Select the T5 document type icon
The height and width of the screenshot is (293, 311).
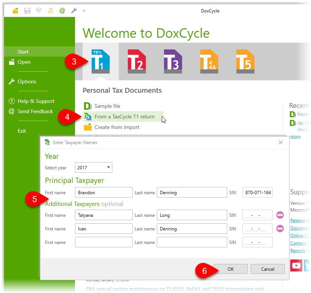[245, 61]
